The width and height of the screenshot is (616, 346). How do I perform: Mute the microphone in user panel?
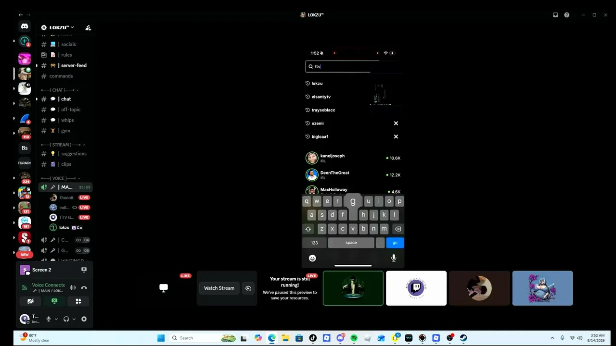[x=48, y=319]
